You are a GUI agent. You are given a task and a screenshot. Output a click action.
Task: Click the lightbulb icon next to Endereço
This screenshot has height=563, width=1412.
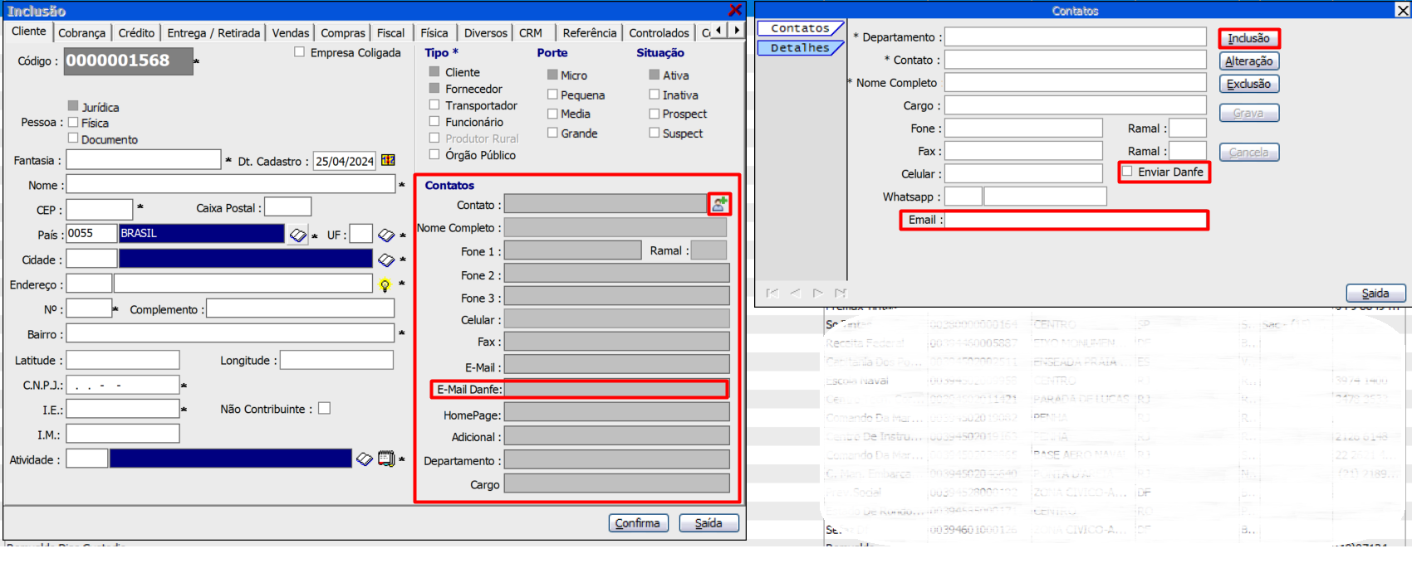[385, 285]
